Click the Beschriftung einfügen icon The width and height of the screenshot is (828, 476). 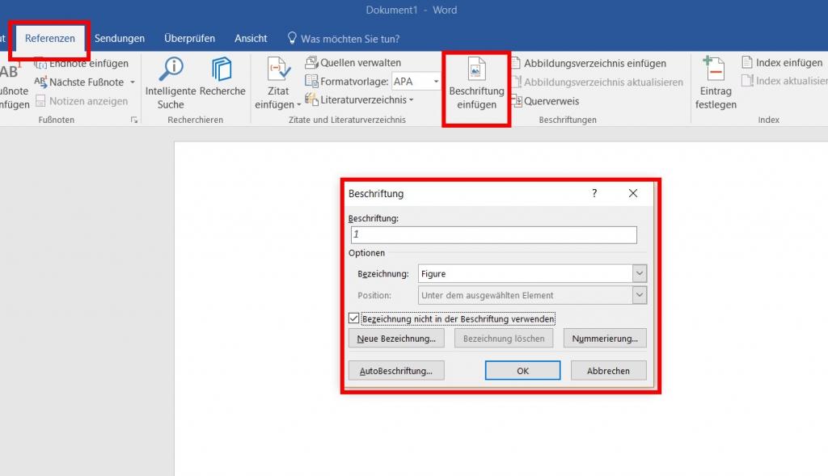click(475, 70)
